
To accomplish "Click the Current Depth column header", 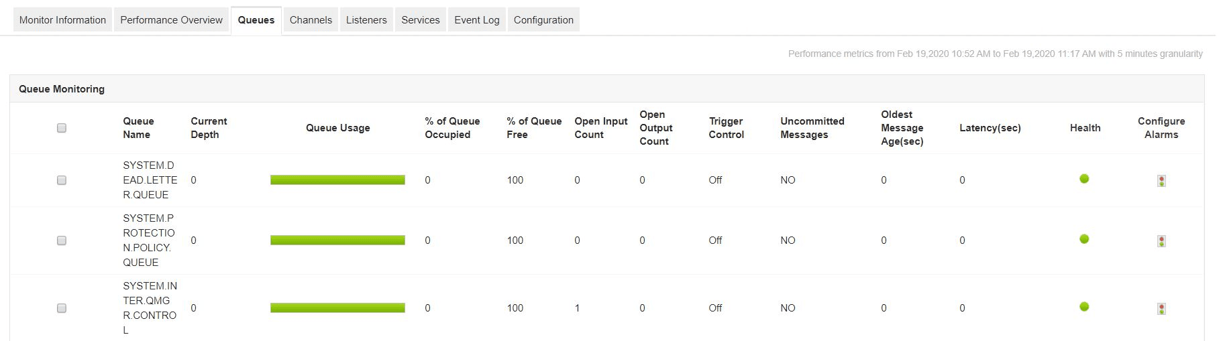I will [209, 128].
